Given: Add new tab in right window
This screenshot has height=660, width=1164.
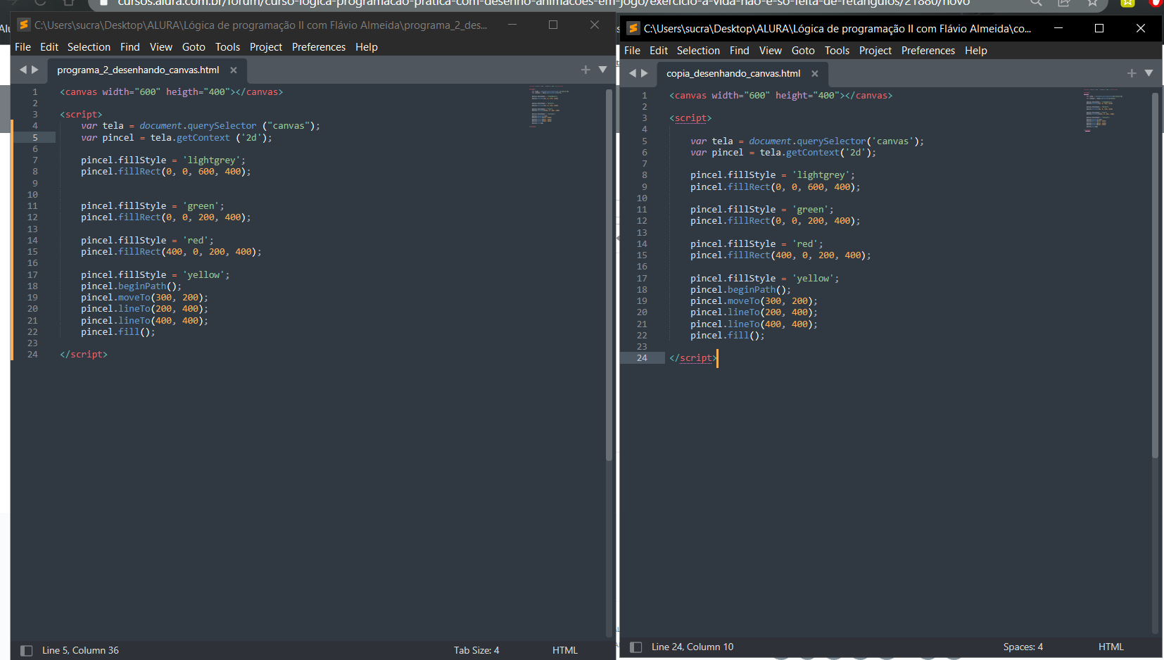Looking at the screenshot, I should click(x=1132, y=73).
